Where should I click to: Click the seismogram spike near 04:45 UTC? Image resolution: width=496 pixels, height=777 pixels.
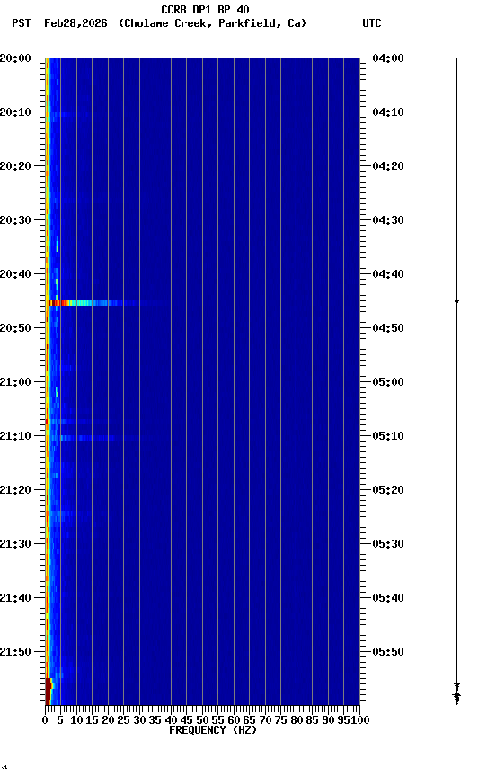point(456,301)
